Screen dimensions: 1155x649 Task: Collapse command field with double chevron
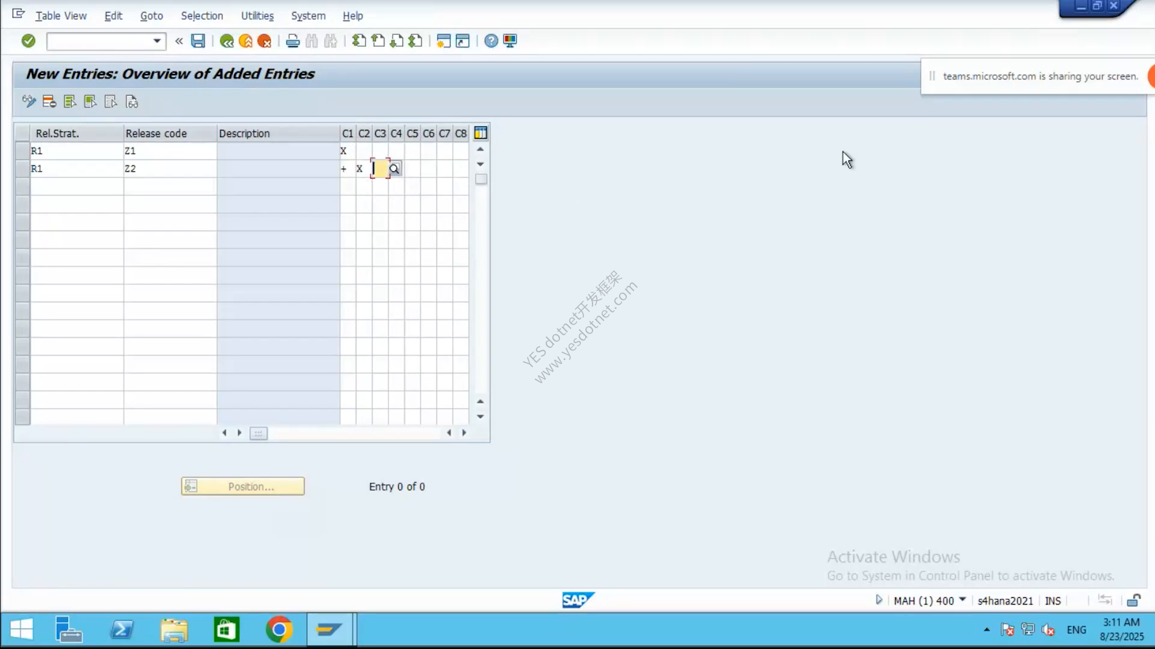point(179,41)
